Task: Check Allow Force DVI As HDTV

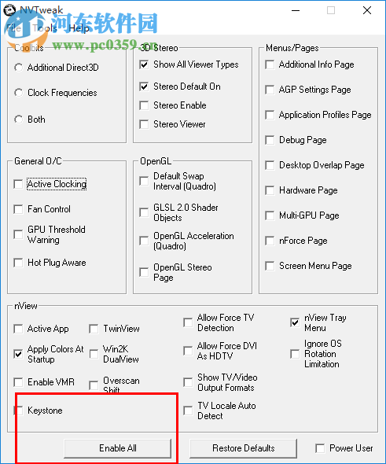Action: coord(188,351)
